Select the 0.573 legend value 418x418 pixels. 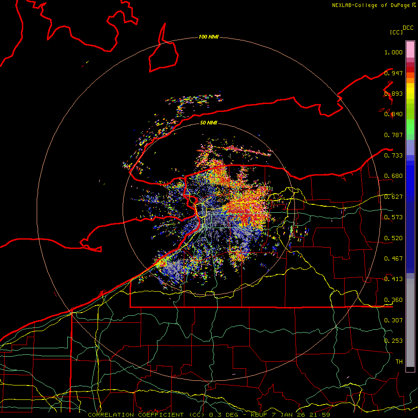(x=393, y=217)
